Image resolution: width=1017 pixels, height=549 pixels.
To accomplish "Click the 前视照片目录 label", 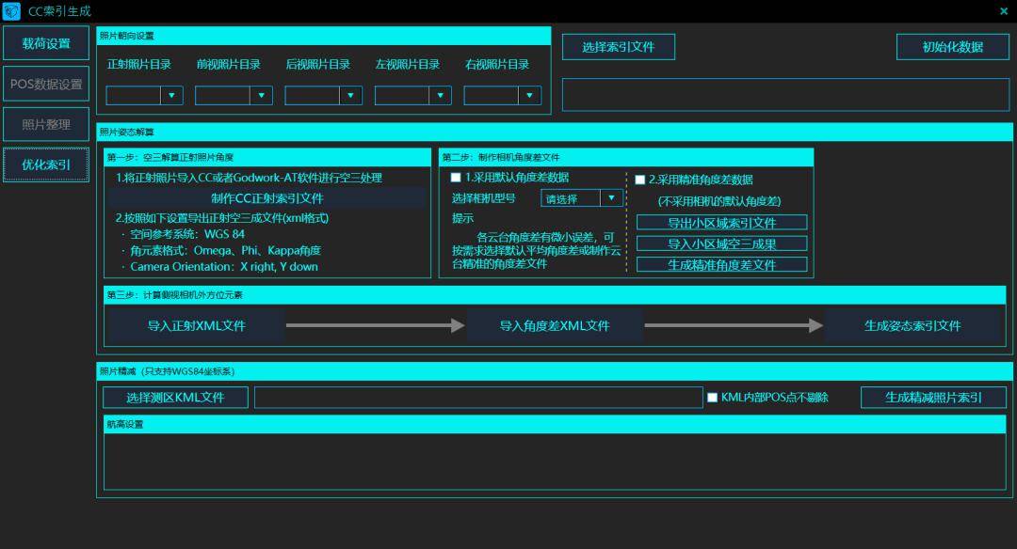I will point(228,64).
